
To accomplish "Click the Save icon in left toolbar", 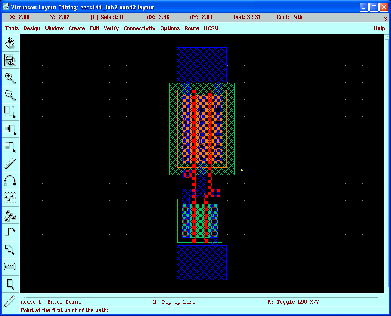I will [10, 43].
